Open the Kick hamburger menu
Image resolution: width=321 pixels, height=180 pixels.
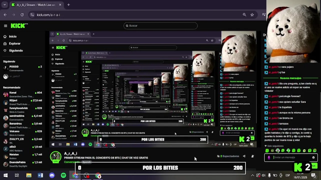pos(5,26)
